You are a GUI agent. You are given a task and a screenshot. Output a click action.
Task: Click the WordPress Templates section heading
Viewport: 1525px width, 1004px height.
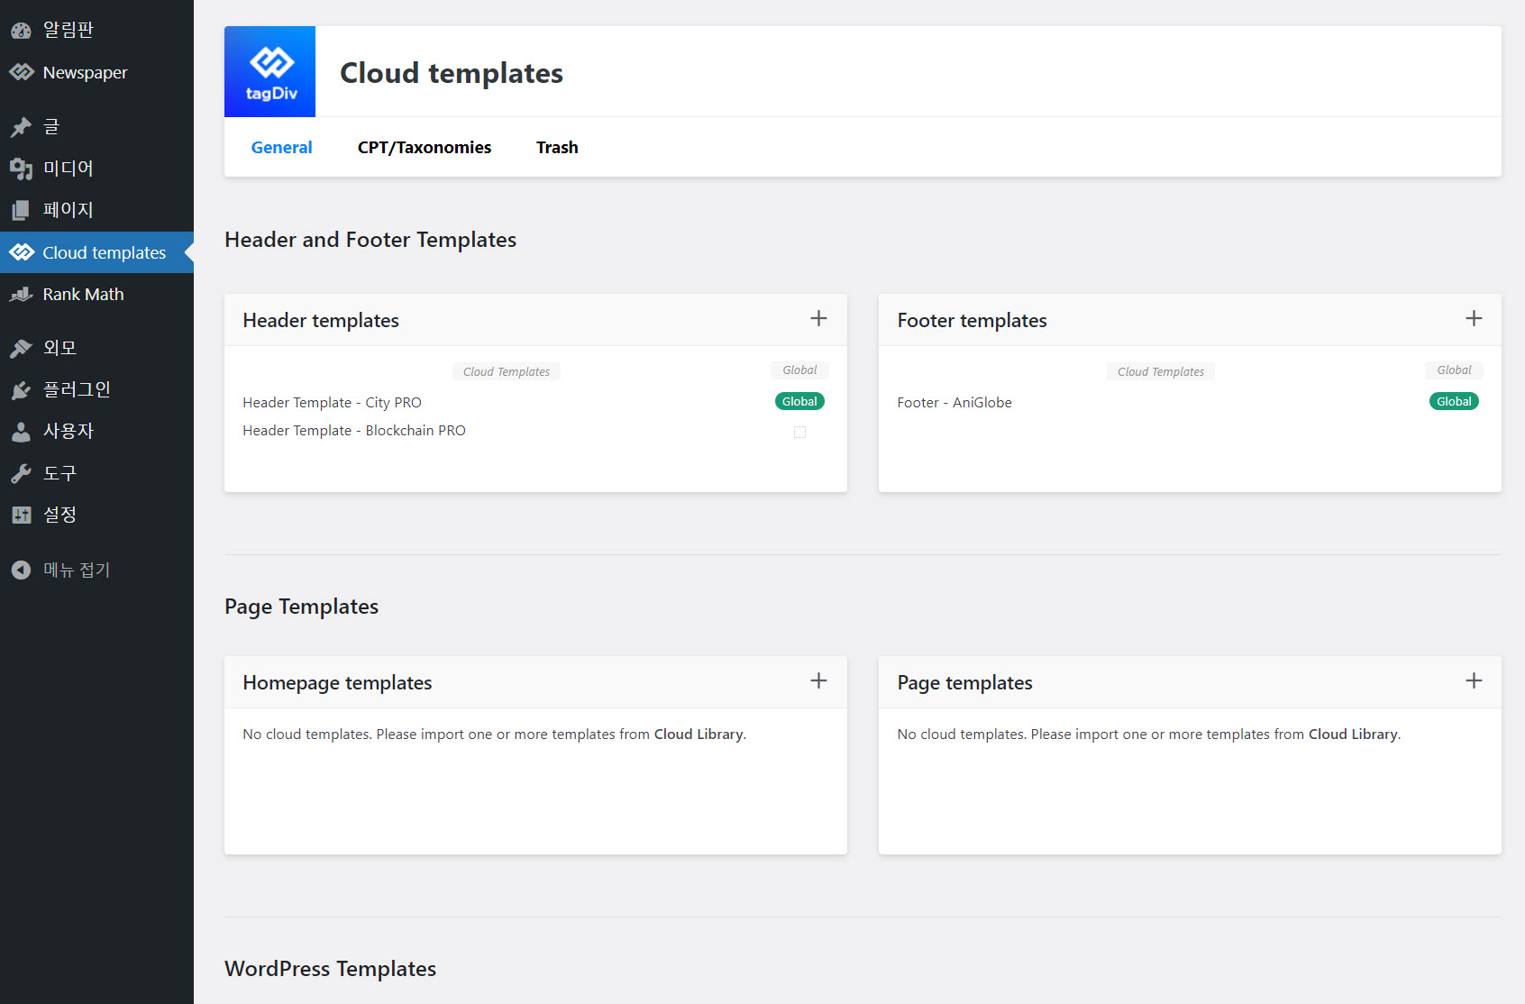tap(330, 968)
